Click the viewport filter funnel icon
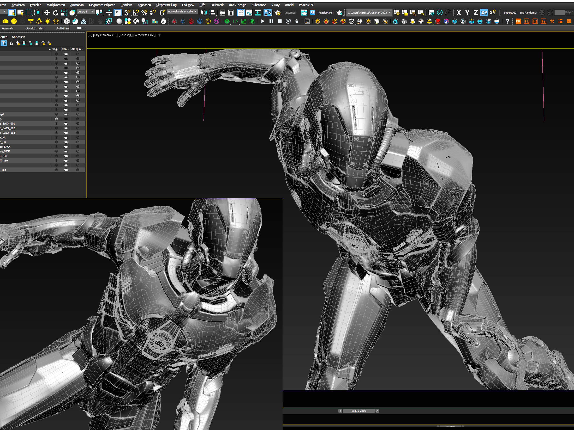Image resolution: width=574 pixels, height=430 pixels. coord(159,35)
